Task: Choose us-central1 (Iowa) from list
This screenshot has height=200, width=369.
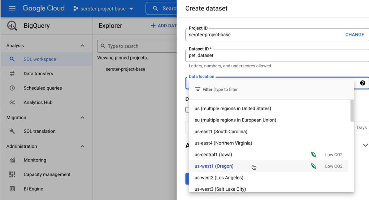Action: [x=213, y=155]
